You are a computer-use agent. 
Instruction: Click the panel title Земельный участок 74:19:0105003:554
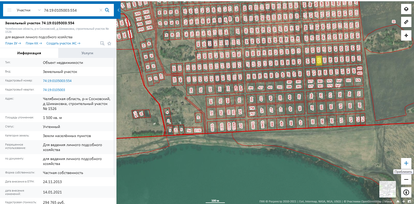pyautogui.click(x=40, y=23)
